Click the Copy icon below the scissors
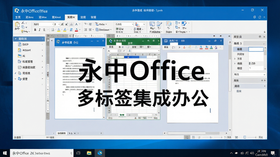The height and width of the screenshot is (157, 280). [23, 27]
